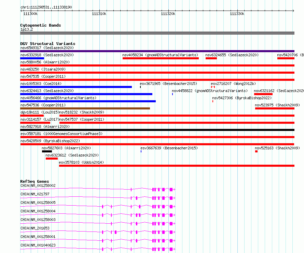Click CHIA|NM_001258003 transcript label

coord(38,220)
